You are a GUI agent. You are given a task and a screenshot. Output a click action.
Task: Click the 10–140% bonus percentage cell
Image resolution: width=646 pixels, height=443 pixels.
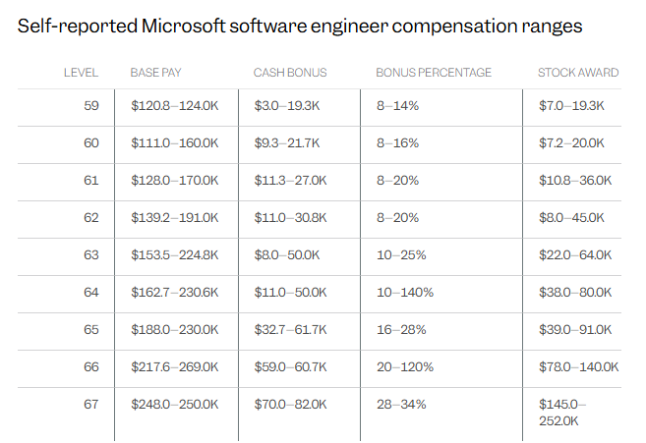[x=405, y=293]
